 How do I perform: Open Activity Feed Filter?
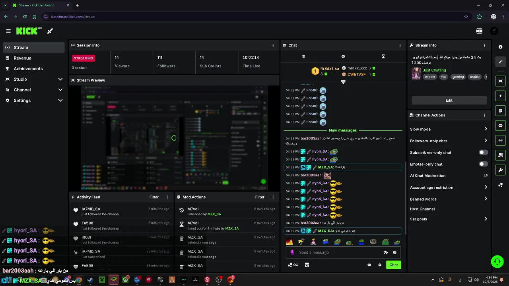[154, 197]
